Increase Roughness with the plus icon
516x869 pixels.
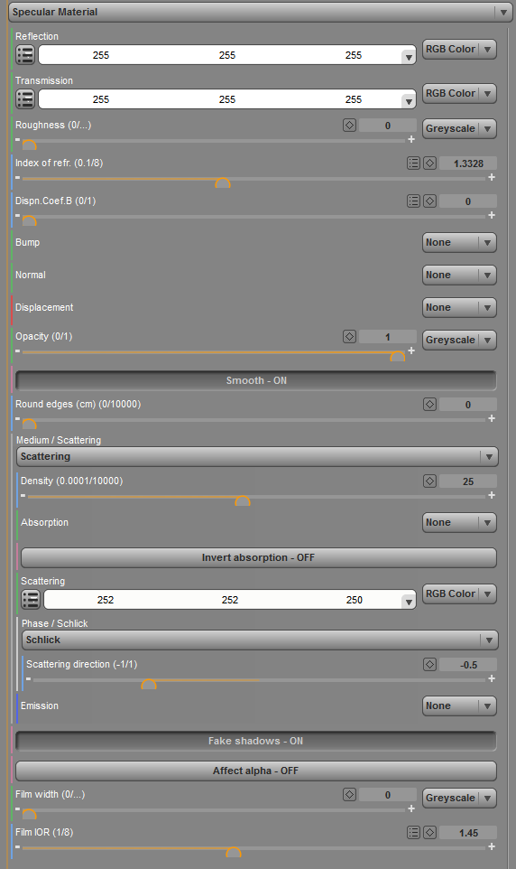coord(411,140)
